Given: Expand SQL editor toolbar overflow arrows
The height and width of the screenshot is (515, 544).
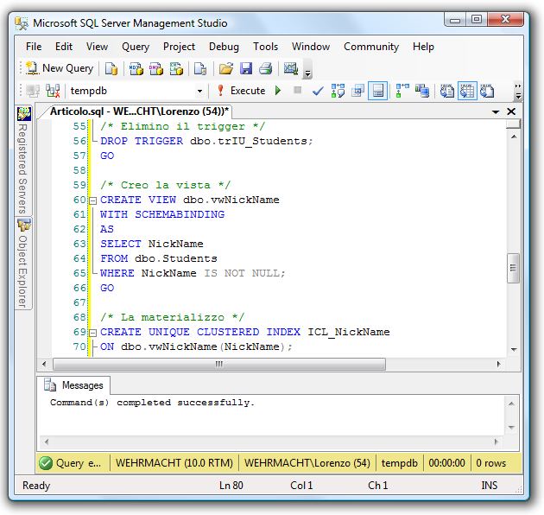Looking at the screenshot, I should 518,91.
